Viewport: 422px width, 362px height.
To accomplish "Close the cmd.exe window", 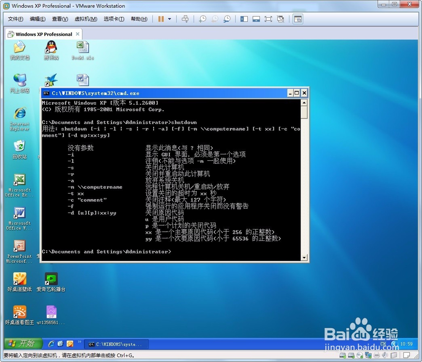I will tap(304, 93).
